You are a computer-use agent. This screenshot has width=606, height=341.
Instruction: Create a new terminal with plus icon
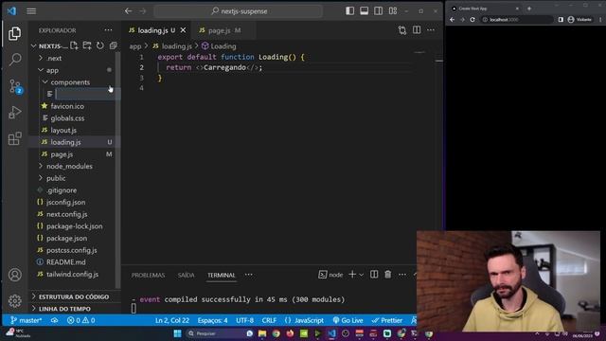point(352,275)
